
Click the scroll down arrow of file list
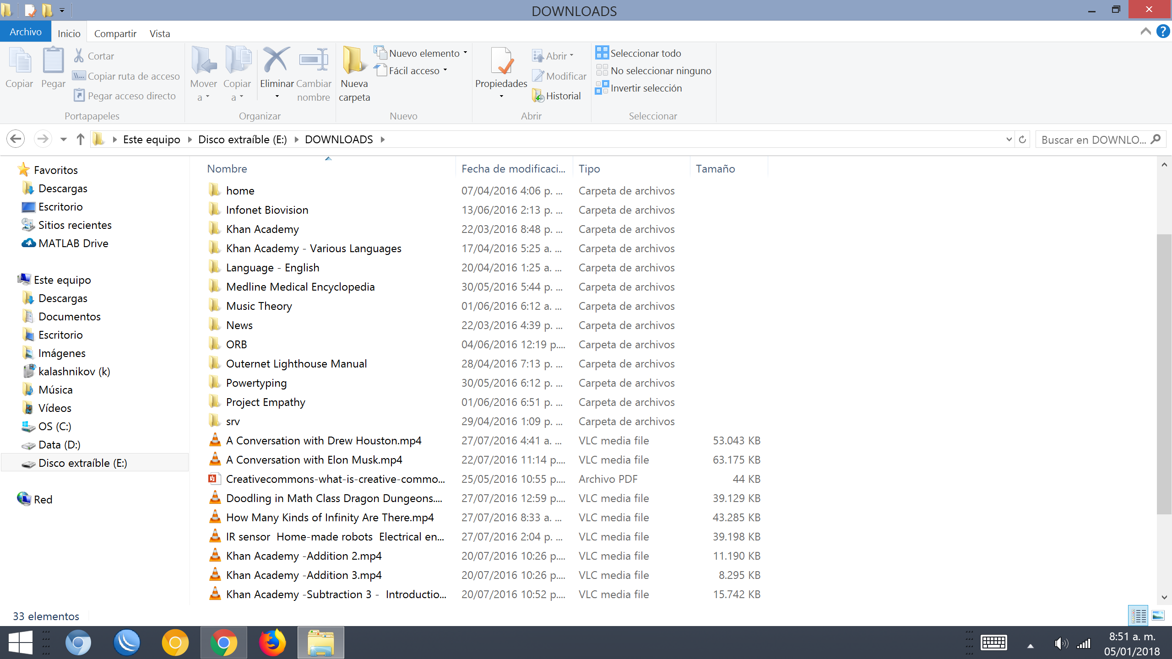1164,597
